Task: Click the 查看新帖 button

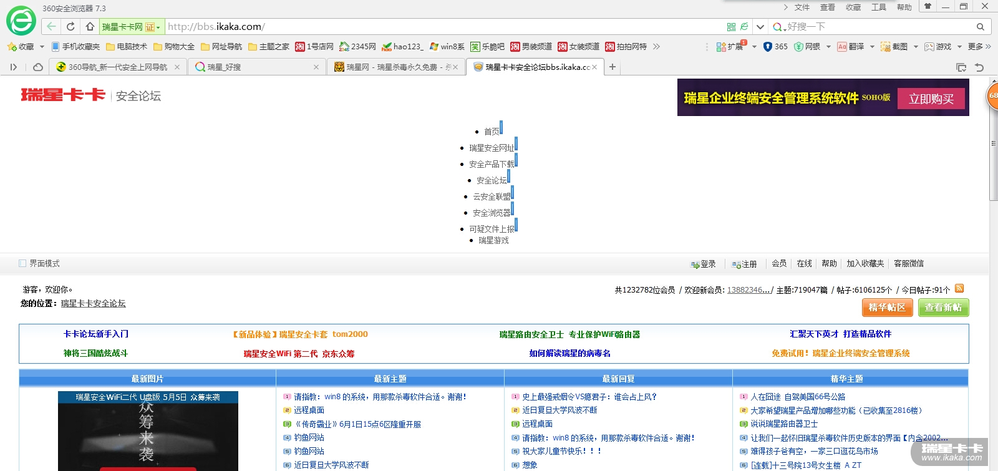Action: [943, 308]
